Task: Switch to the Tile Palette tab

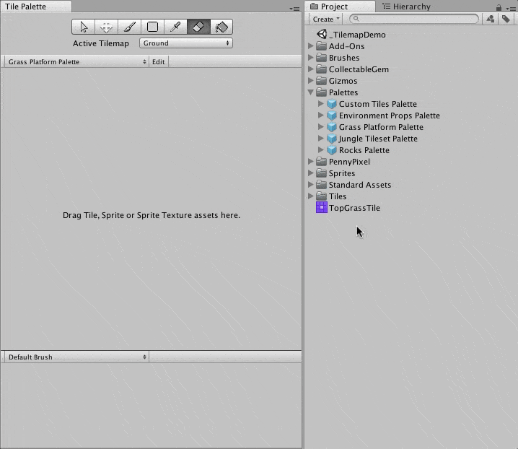Action: pos(35,6)
